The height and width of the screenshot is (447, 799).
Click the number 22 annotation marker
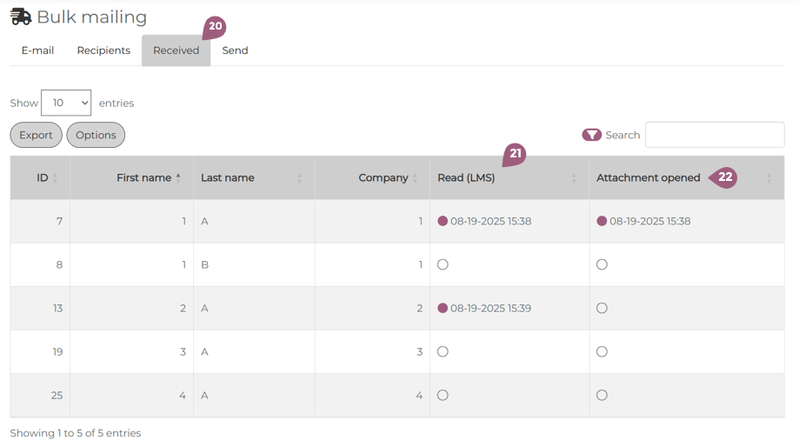pos(724,177)
